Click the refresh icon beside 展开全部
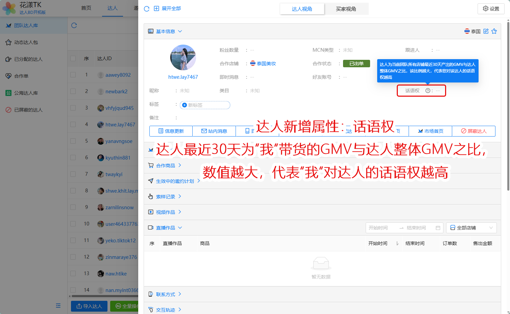The image size is (510, 314). point(147,9)
